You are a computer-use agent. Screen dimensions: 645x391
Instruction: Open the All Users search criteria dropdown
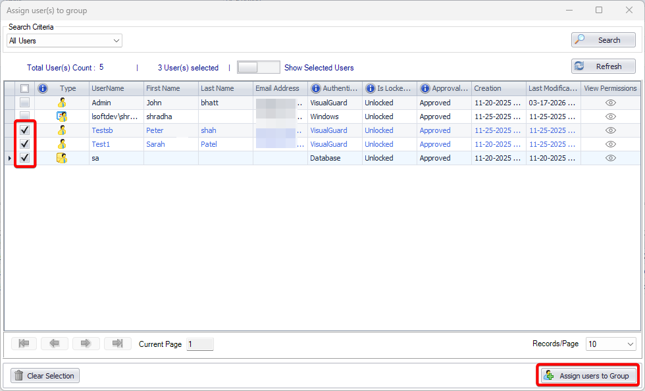pyautogui.click(x=64, y=41)
